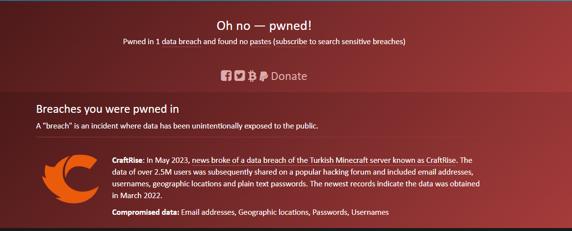Screen dimensions: 572x231
Task: Click the breach definition sentence
Action: 177,126
